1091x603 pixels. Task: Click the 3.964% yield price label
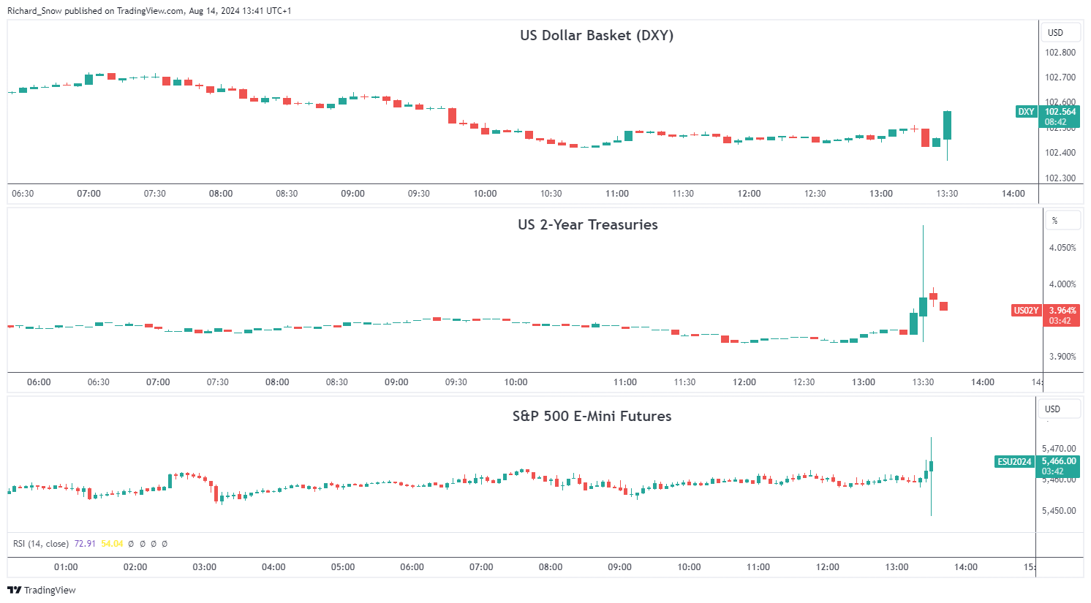[1062, 310]
